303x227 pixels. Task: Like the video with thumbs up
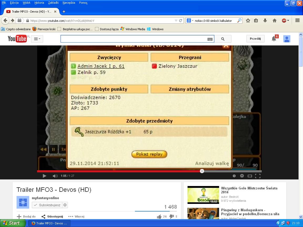tap(159, 216)
